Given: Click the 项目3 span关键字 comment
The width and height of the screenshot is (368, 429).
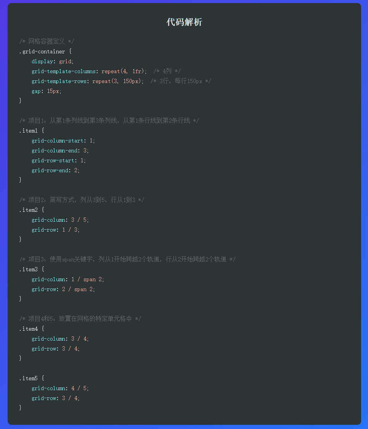Looking at the screenshot, I should coord(127,259).
